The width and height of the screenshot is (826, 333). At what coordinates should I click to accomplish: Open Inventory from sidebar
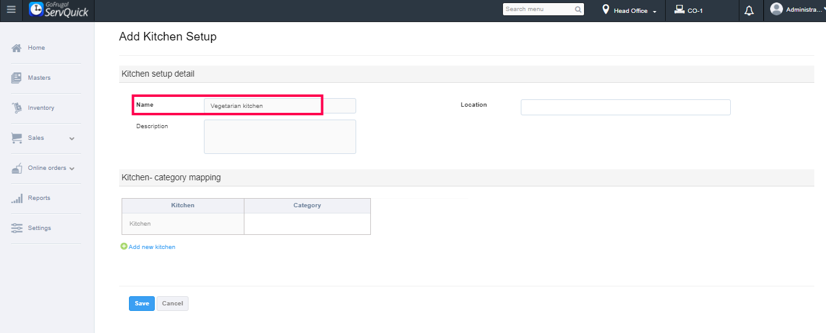pos(41,108)
